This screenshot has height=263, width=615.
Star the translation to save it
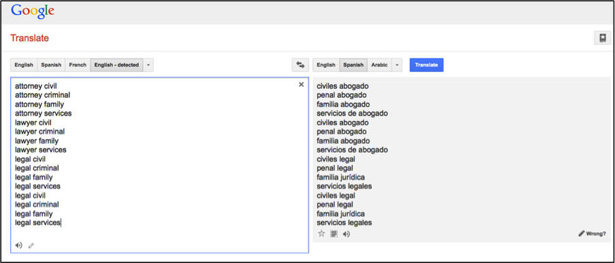tap(321, 234)
